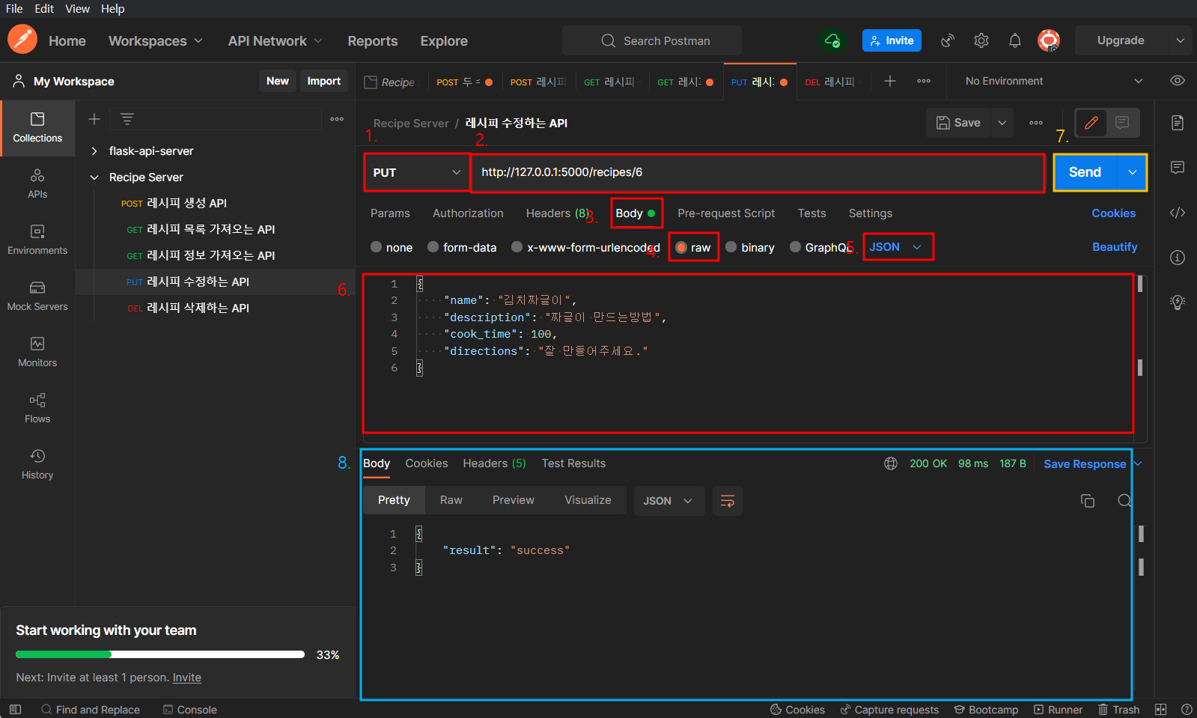The height and width of the screenshot is (718, 1197).
Task: Open the Save options dropdown arrow
Action: pos(1002,123)
